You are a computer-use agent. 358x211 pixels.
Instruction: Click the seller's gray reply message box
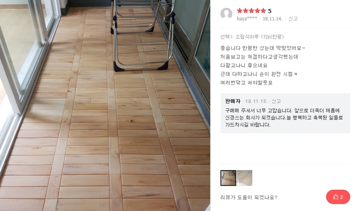coord(285,113)
